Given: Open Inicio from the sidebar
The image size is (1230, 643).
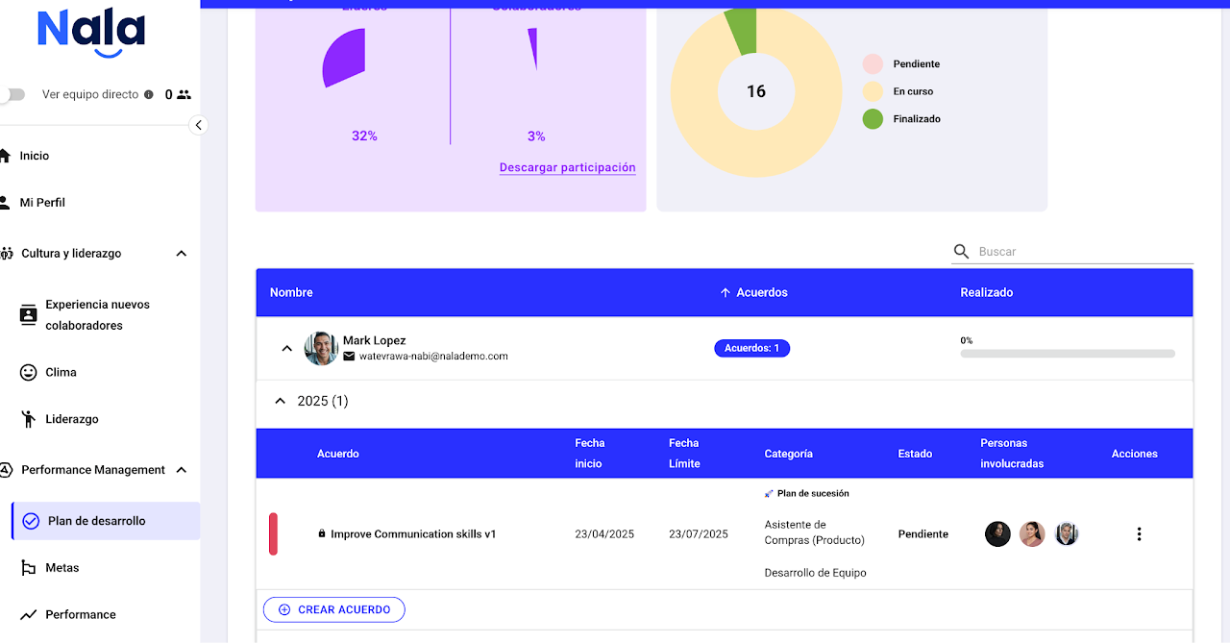Looking at the screenshot, I should coord(35,156).
